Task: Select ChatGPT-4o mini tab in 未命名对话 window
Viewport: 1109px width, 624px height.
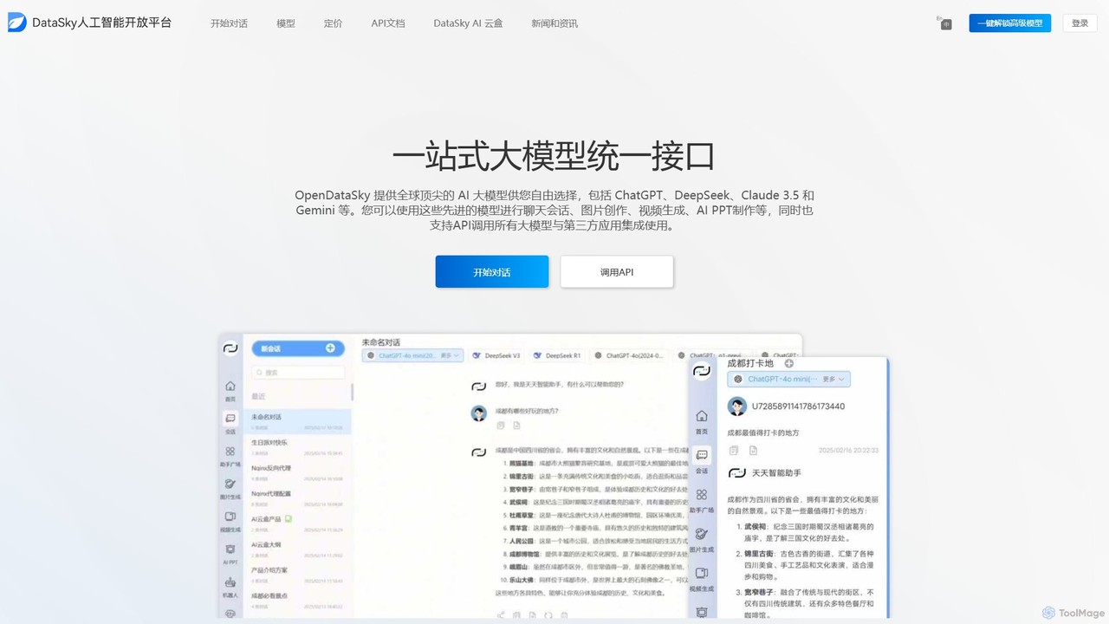Action: [413, 355]
